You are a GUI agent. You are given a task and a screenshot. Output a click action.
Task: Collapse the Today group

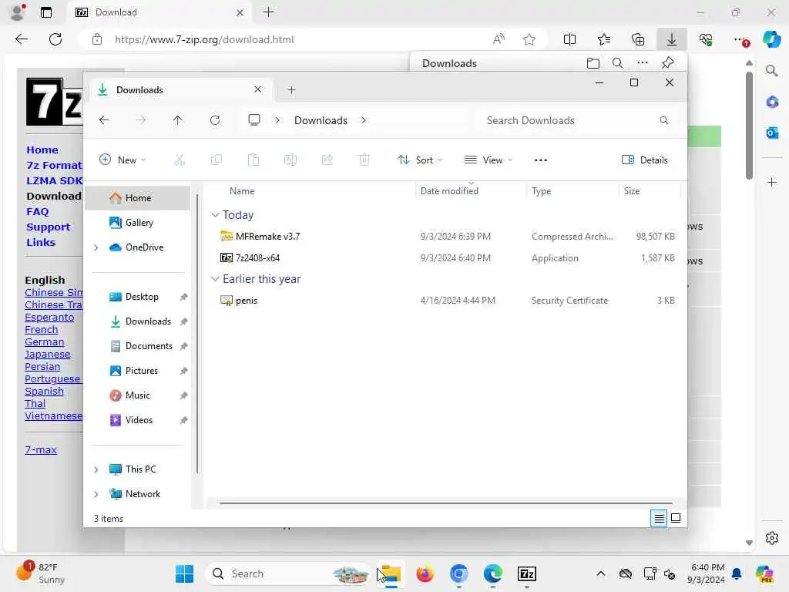coord(216,215)
